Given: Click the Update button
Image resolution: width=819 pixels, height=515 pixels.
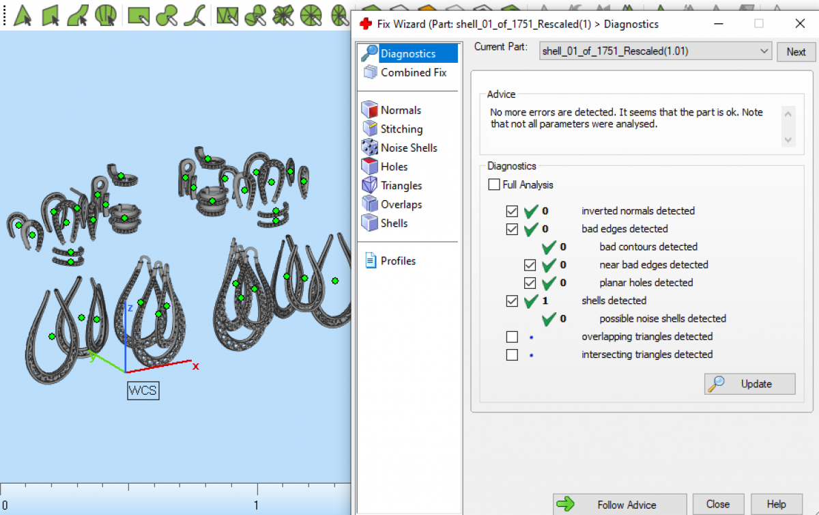Looking at the screenshot, I should pos(749,384).
